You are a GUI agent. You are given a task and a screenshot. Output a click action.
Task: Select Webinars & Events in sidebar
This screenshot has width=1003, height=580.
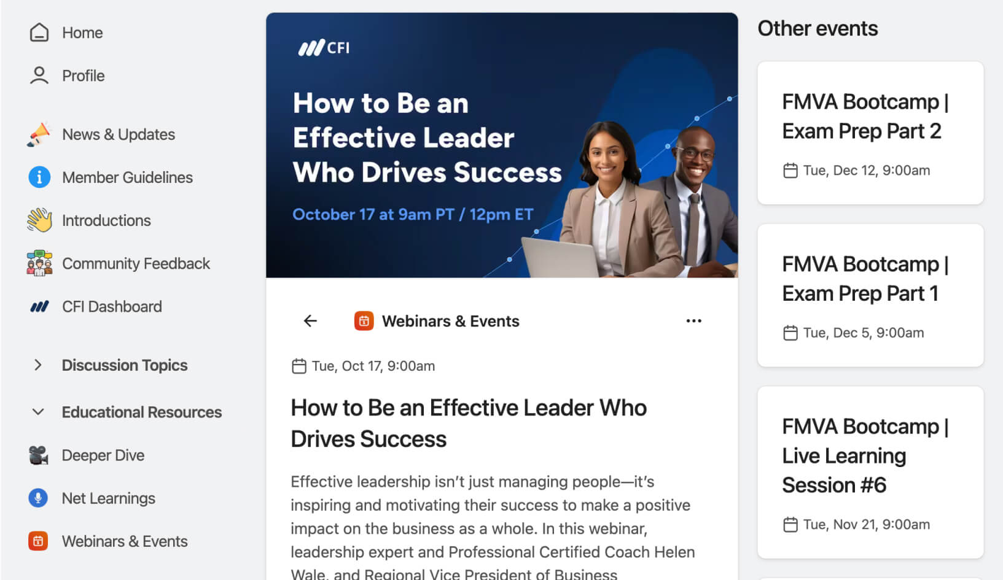pos(125,541)
